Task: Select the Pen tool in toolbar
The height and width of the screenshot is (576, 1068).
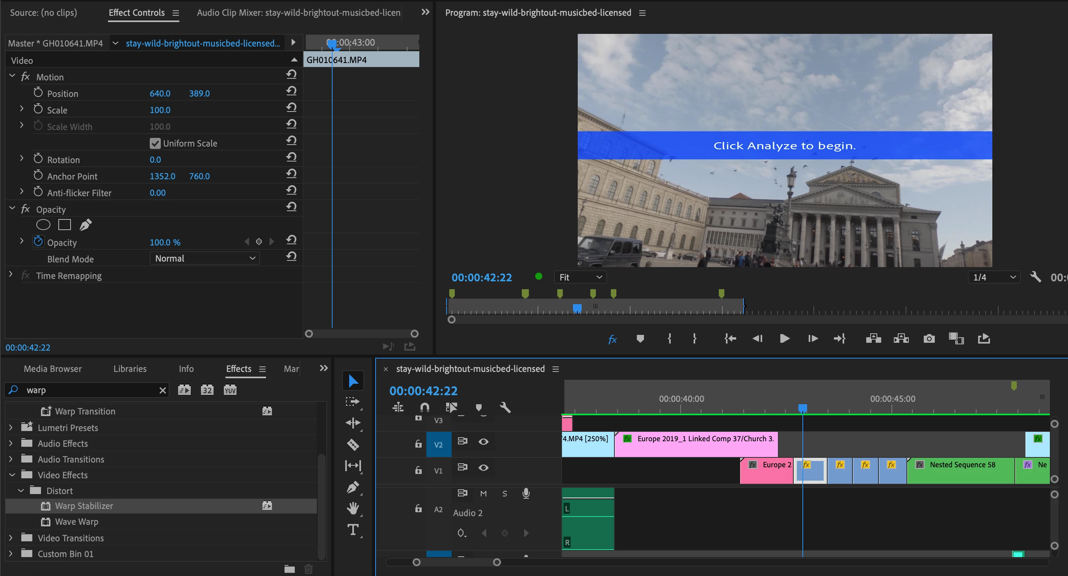Action: click(x=353, y=487)
